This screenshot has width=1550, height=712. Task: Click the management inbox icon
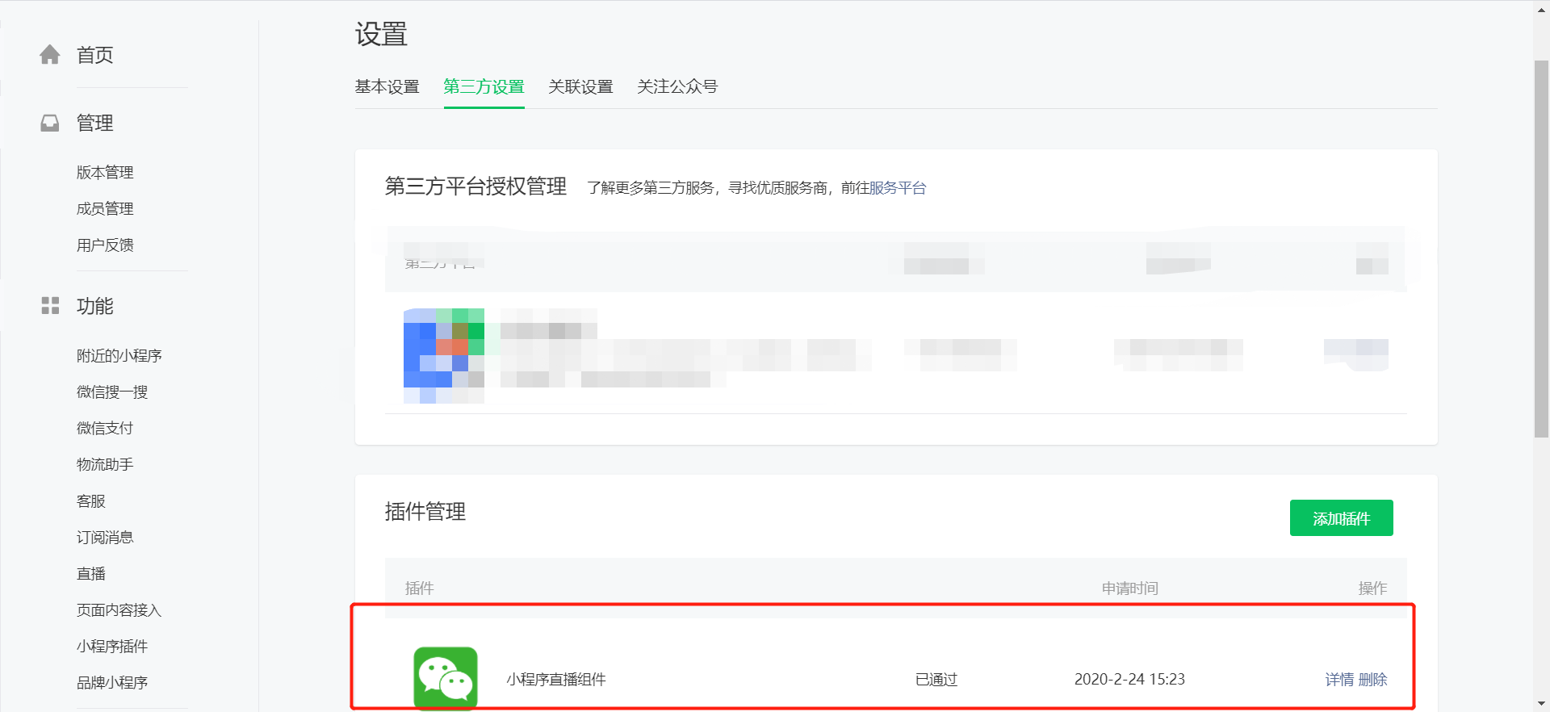[50, 123]
